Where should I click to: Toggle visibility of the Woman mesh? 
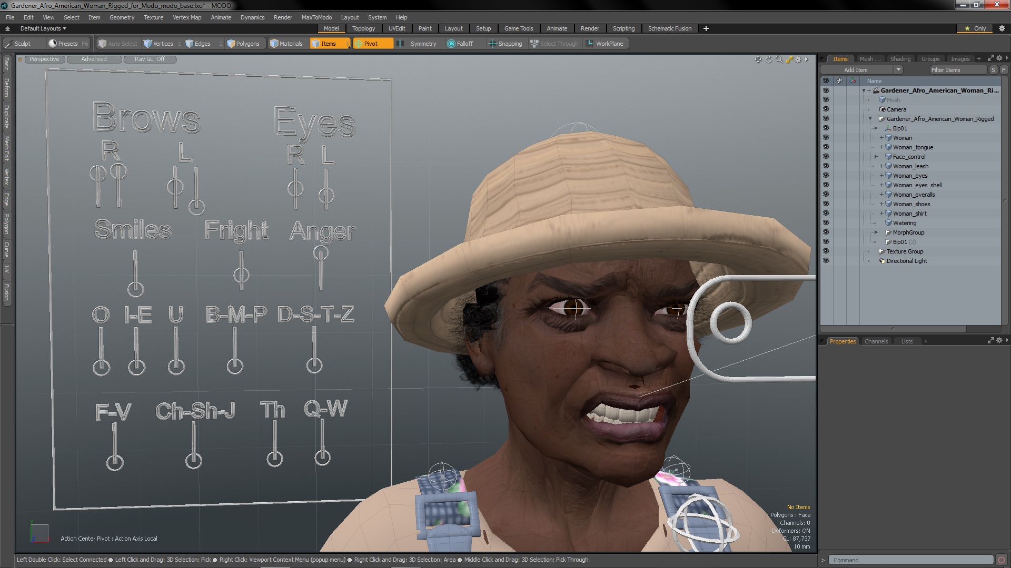click(x=826, y=138)
